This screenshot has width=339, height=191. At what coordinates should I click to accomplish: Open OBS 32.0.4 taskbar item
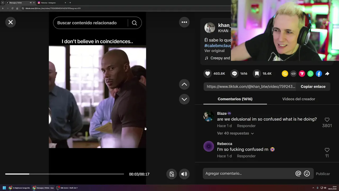[x=67, y=188]
